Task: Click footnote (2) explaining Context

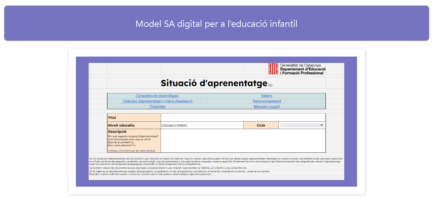Action: coord(168,168)
